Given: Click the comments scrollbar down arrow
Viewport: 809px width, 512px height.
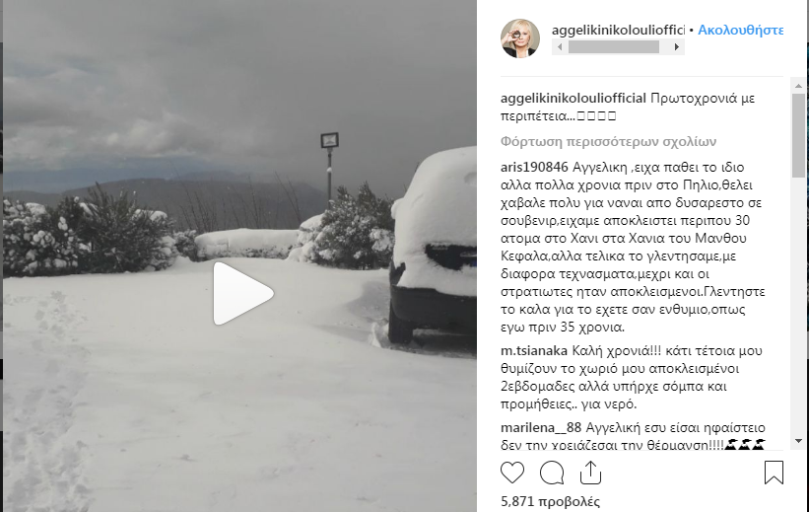Looking at the screenshot, I should tap(798, 441).
